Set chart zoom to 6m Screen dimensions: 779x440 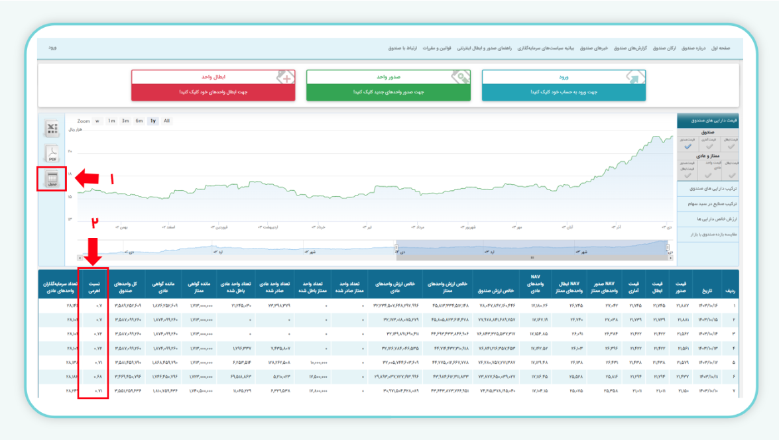coord(139,121)
